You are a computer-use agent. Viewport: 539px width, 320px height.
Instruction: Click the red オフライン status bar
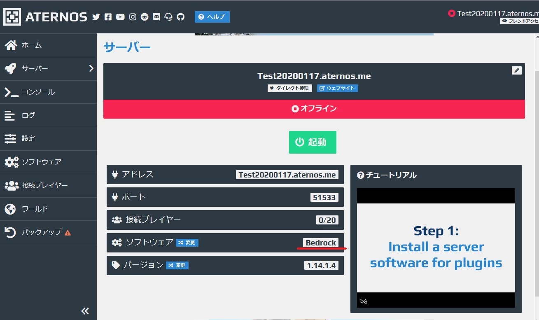[314, 109]
